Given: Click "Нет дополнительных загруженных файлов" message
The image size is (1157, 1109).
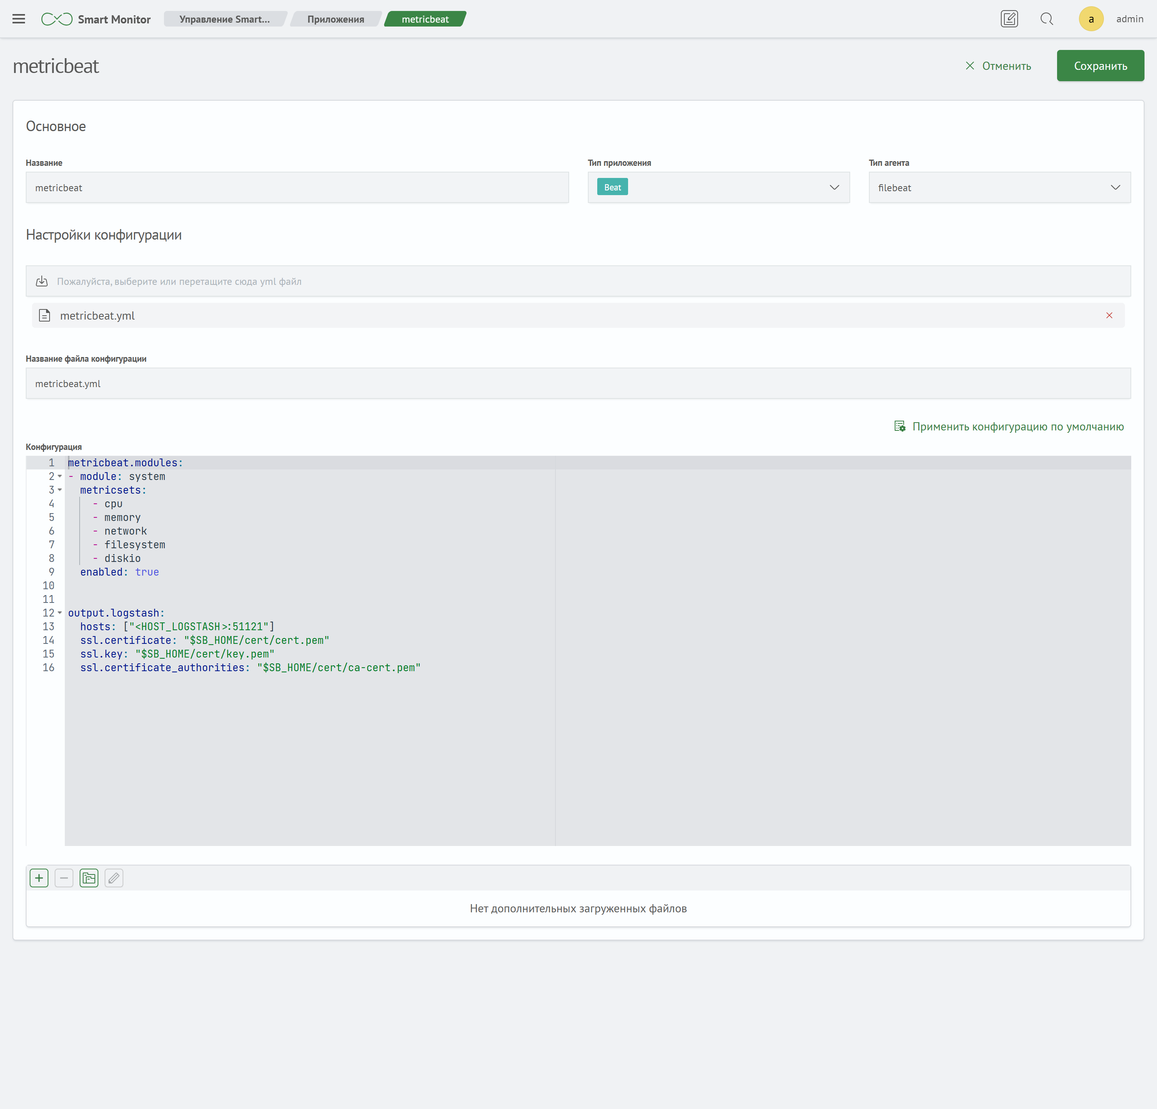Looking at the screenshot, I should pos(578,908).
